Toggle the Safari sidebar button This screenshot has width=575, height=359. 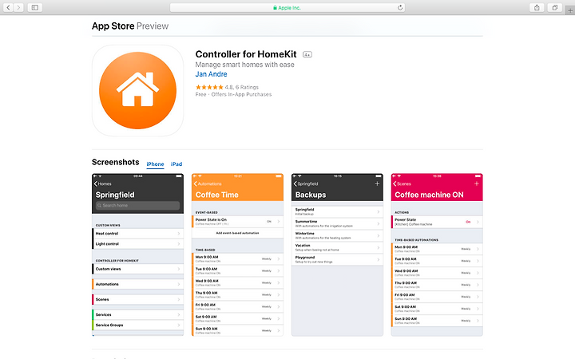(35, 7)
